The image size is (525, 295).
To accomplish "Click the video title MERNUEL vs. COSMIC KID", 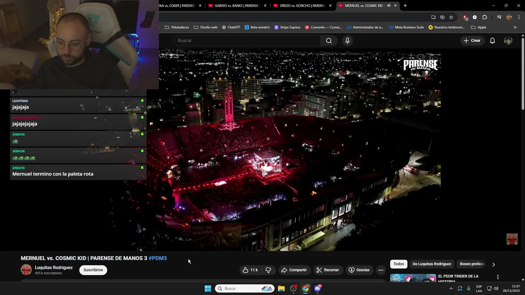I will (x=84, y=258).
